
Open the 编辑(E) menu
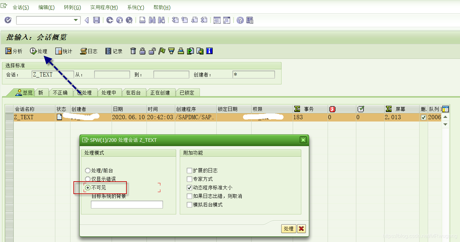(46, 7)
